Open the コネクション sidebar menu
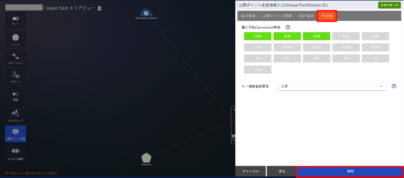 point(15,58)
